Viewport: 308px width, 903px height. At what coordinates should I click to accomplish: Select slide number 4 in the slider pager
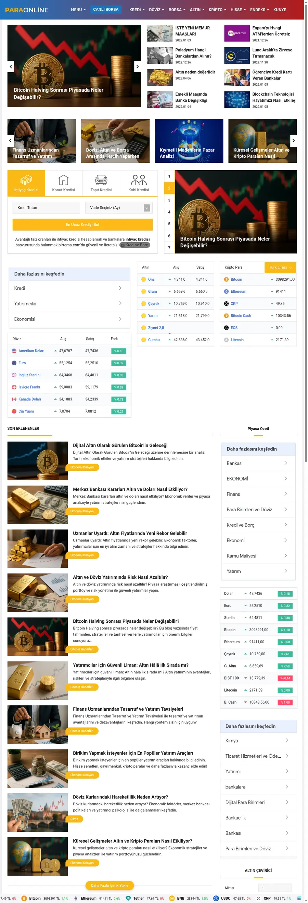tap(169, 212)
